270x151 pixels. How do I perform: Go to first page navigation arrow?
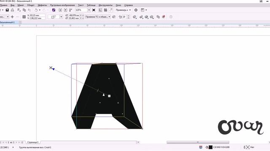pyautogui.click(x=3, y=143)
